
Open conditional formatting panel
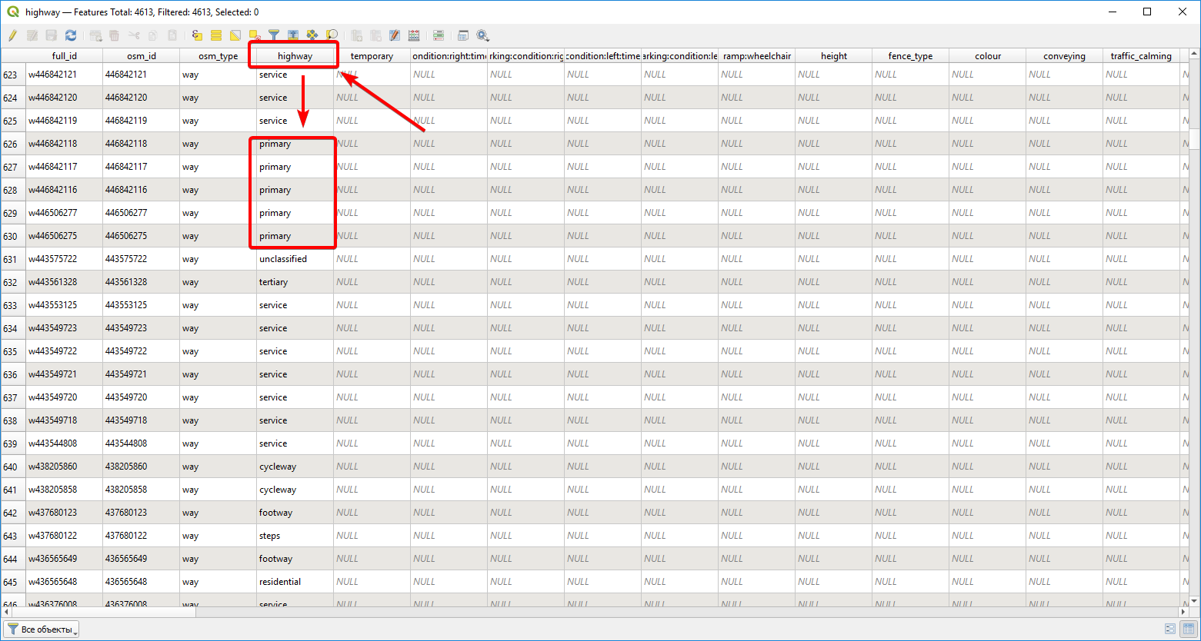[439, 35]
